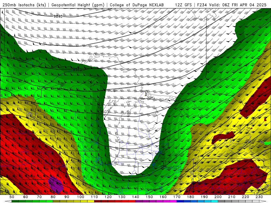
Task: Click the 200 value on the color scale
Action: (218, 197)
